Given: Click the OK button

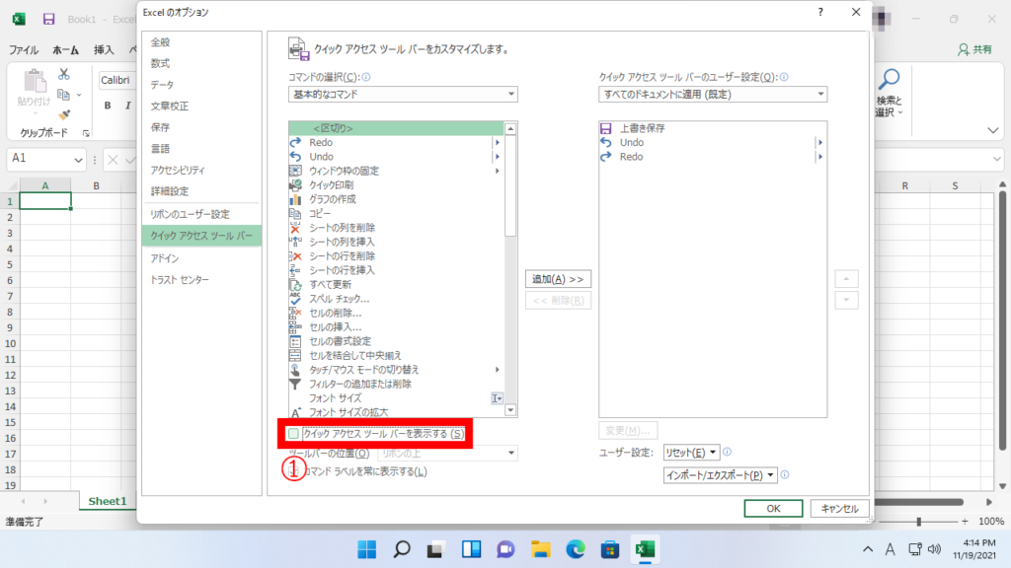Looking at the screenshot, I should 773,508.
